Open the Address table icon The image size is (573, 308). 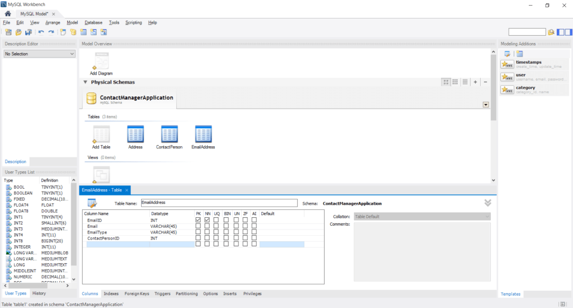tap(135, 134)
